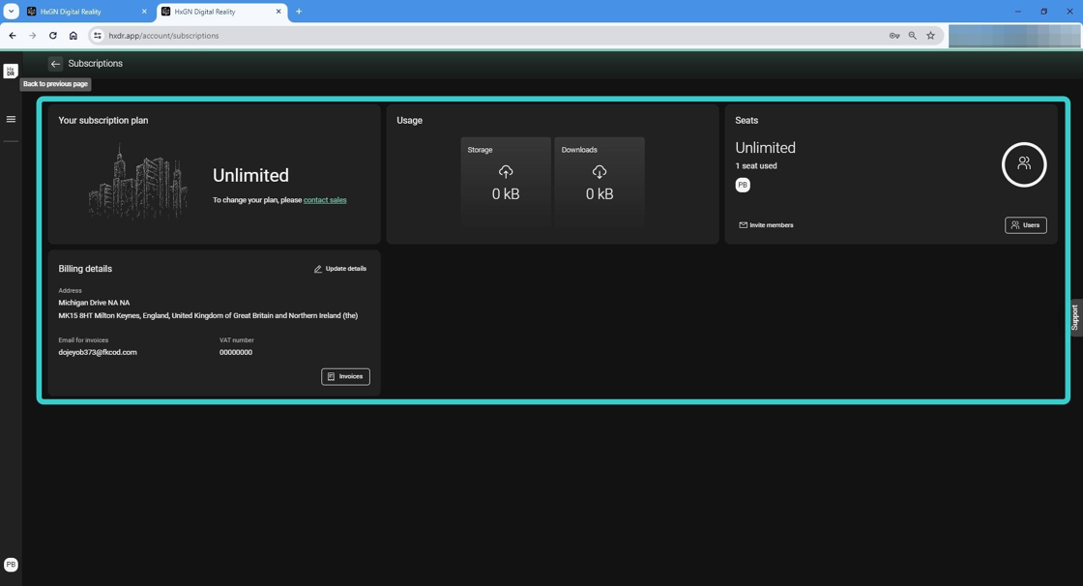Click Update details in Billing
This screenshot has width=1083, height=586.
tap(339, 269)
